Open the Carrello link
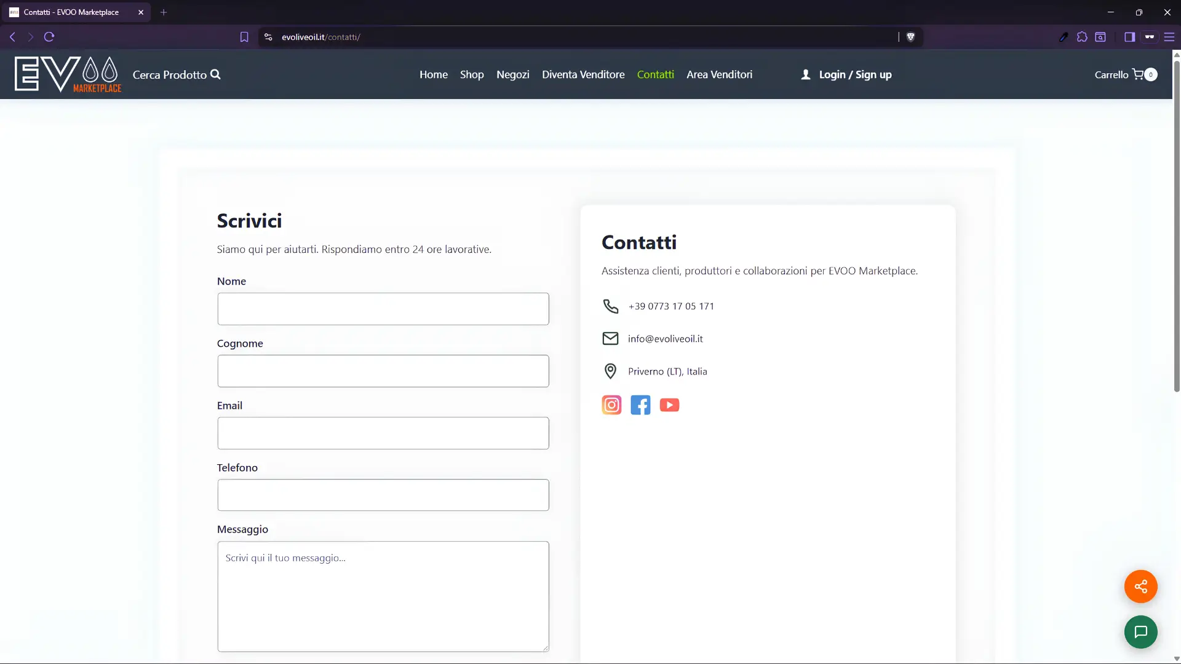The width and height of the screenshot is (1181, 664). 1111,74
